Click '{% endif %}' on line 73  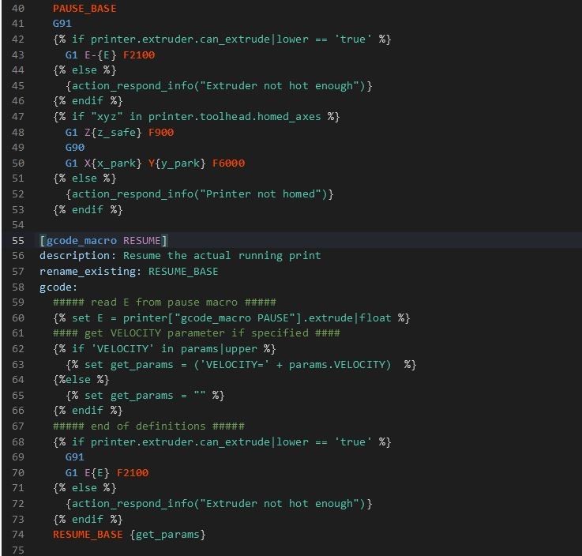88,519
